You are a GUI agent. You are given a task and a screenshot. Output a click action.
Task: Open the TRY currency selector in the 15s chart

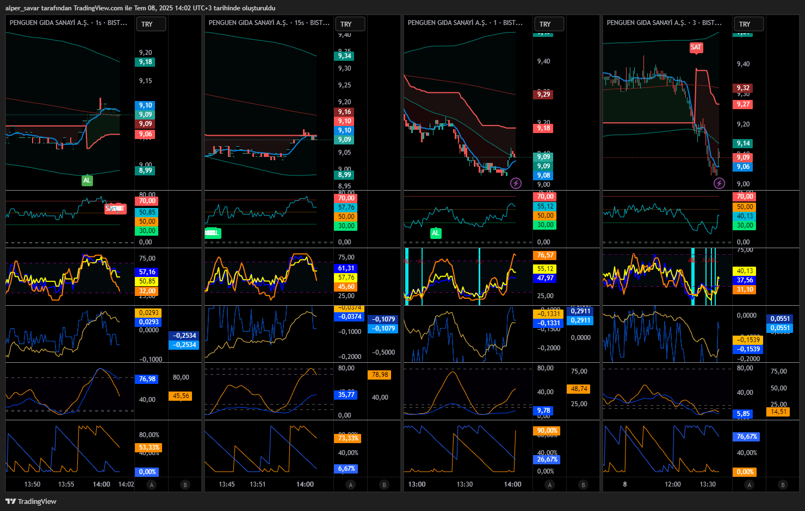click(x=350, y=24)
